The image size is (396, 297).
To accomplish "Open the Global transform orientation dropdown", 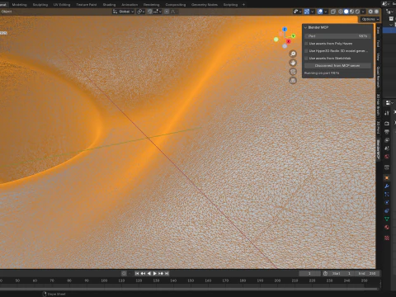I will pos(124,12).
